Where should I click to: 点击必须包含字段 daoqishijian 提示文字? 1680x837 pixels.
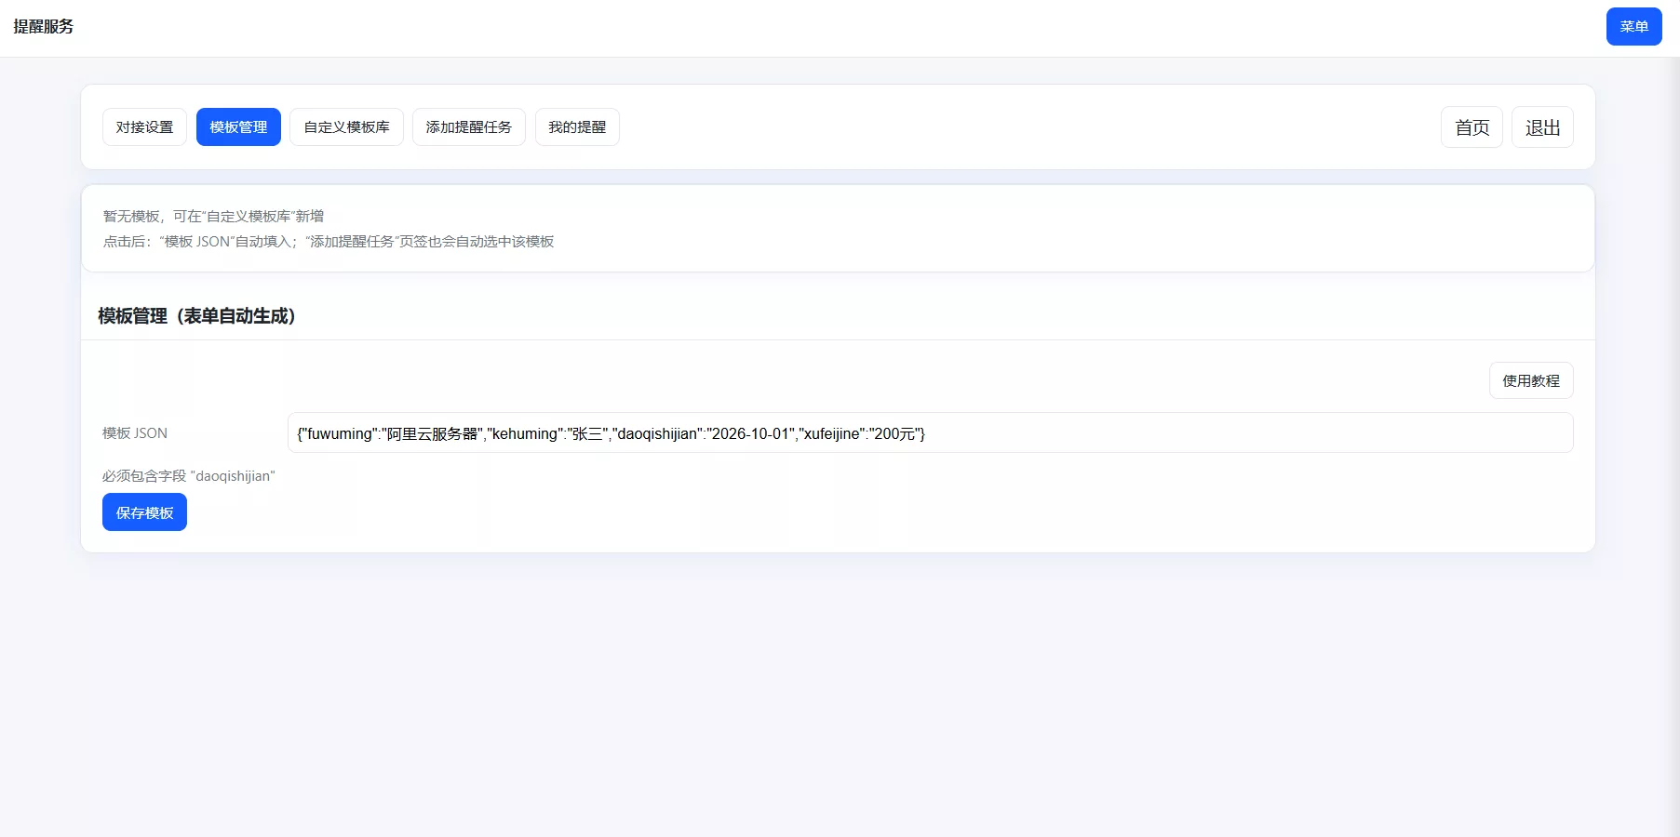coord(187,476)
